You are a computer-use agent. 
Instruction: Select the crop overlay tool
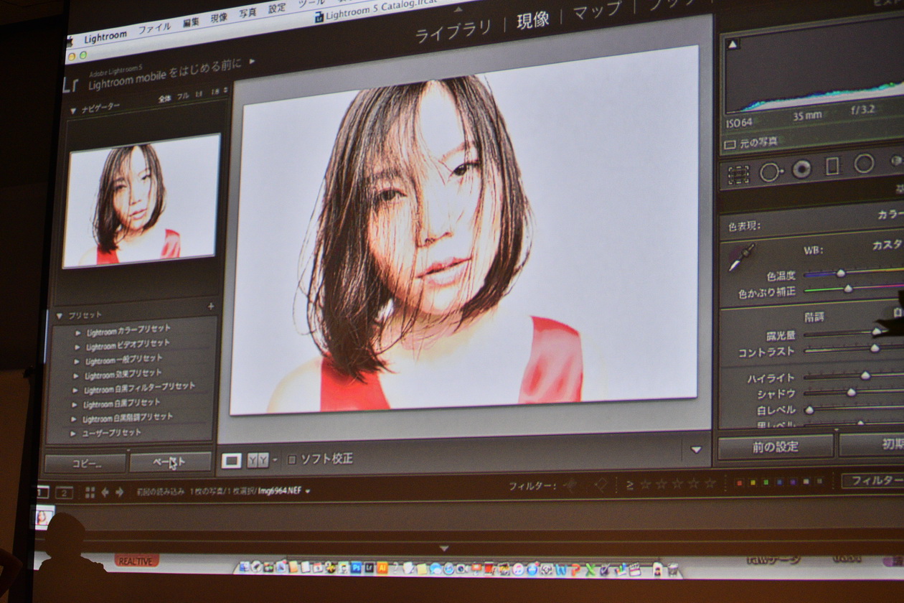[x=738, y=174]
